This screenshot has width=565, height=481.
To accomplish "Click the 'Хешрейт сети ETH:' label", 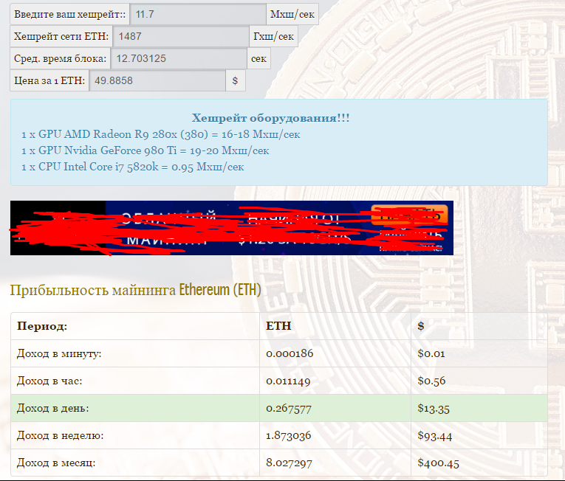I will point(61,36).
